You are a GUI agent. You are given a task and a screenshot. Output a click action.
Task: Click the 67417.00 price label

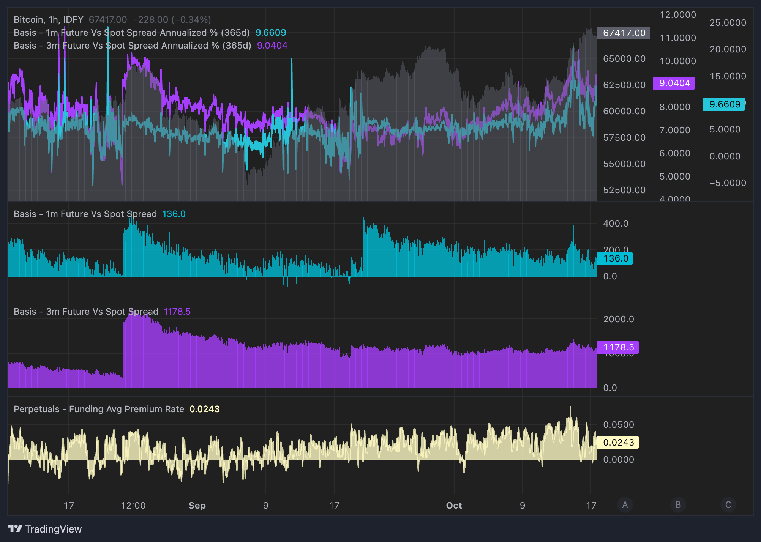point(624,33)
